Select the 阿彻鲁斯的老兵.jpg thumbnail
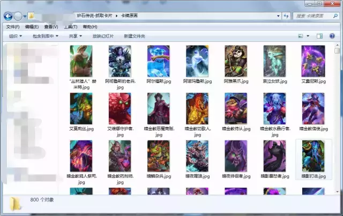343x216 pixels. 120,61
